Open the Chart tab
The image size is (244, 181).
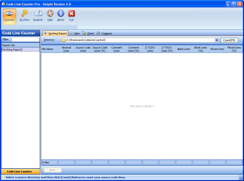88,33
